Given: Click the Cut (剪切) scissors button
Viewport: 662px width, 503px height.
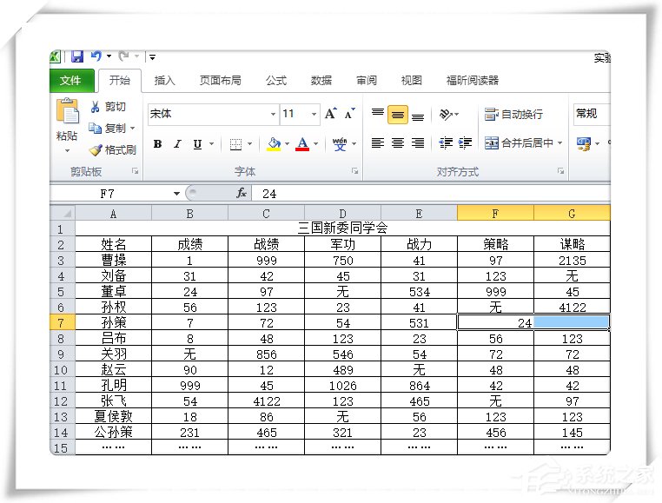Looking at the screenshot, I should (x=108, y=107).
